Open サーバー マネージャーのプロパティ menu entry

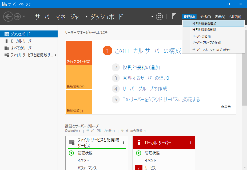(213, 50)
